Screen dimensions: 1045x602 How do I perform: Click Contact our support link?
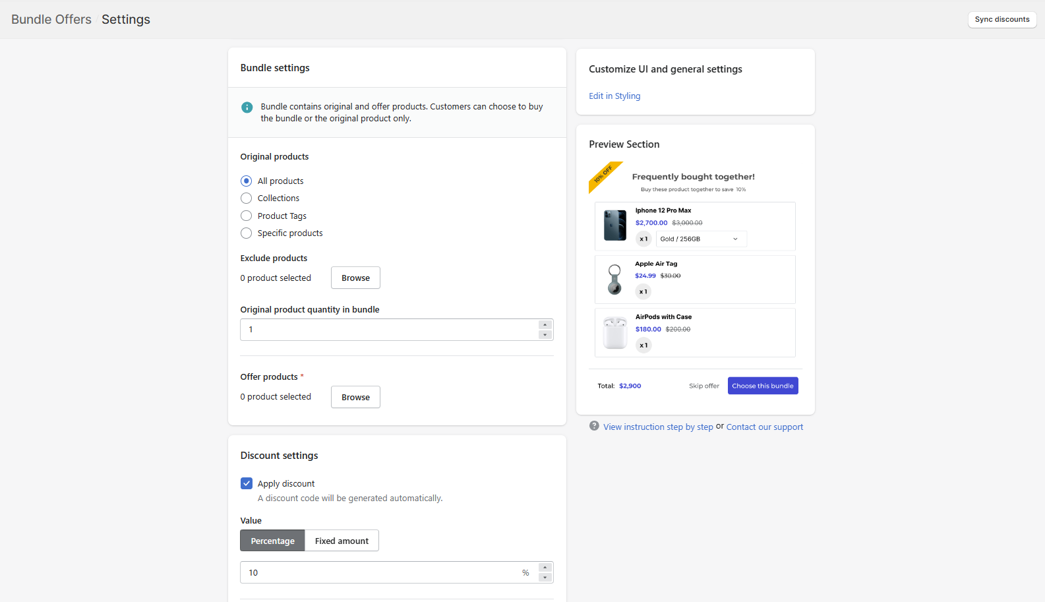765,427
